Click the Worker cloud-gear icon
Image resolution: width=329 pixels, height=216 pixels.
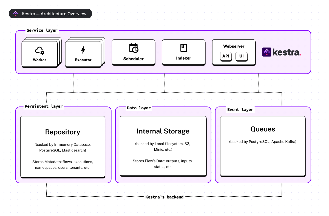(39, 51)
